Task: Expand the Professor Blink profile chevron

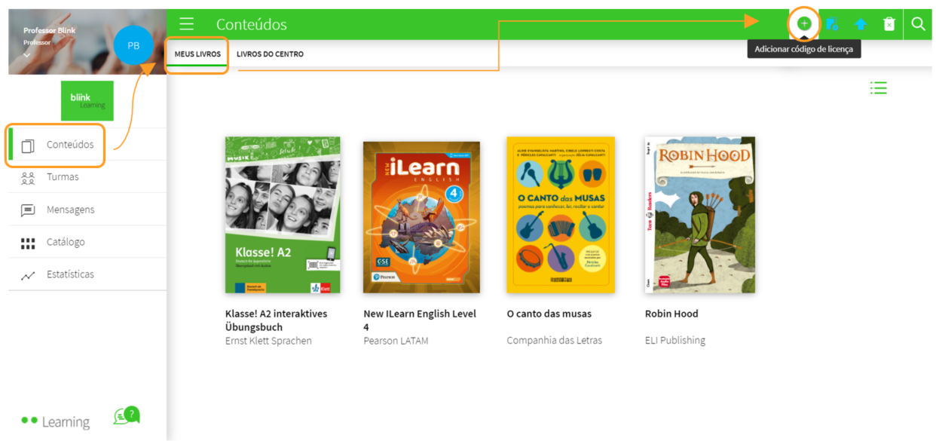Action: pyautogui.click(x=27, y=55)
